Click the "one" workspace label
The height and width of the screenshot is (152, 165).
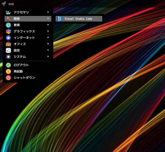[11, 4]
